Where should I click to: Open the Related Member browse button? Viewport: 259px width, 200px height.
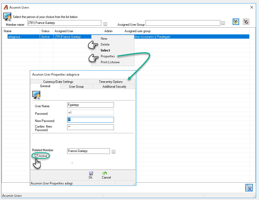113,152
